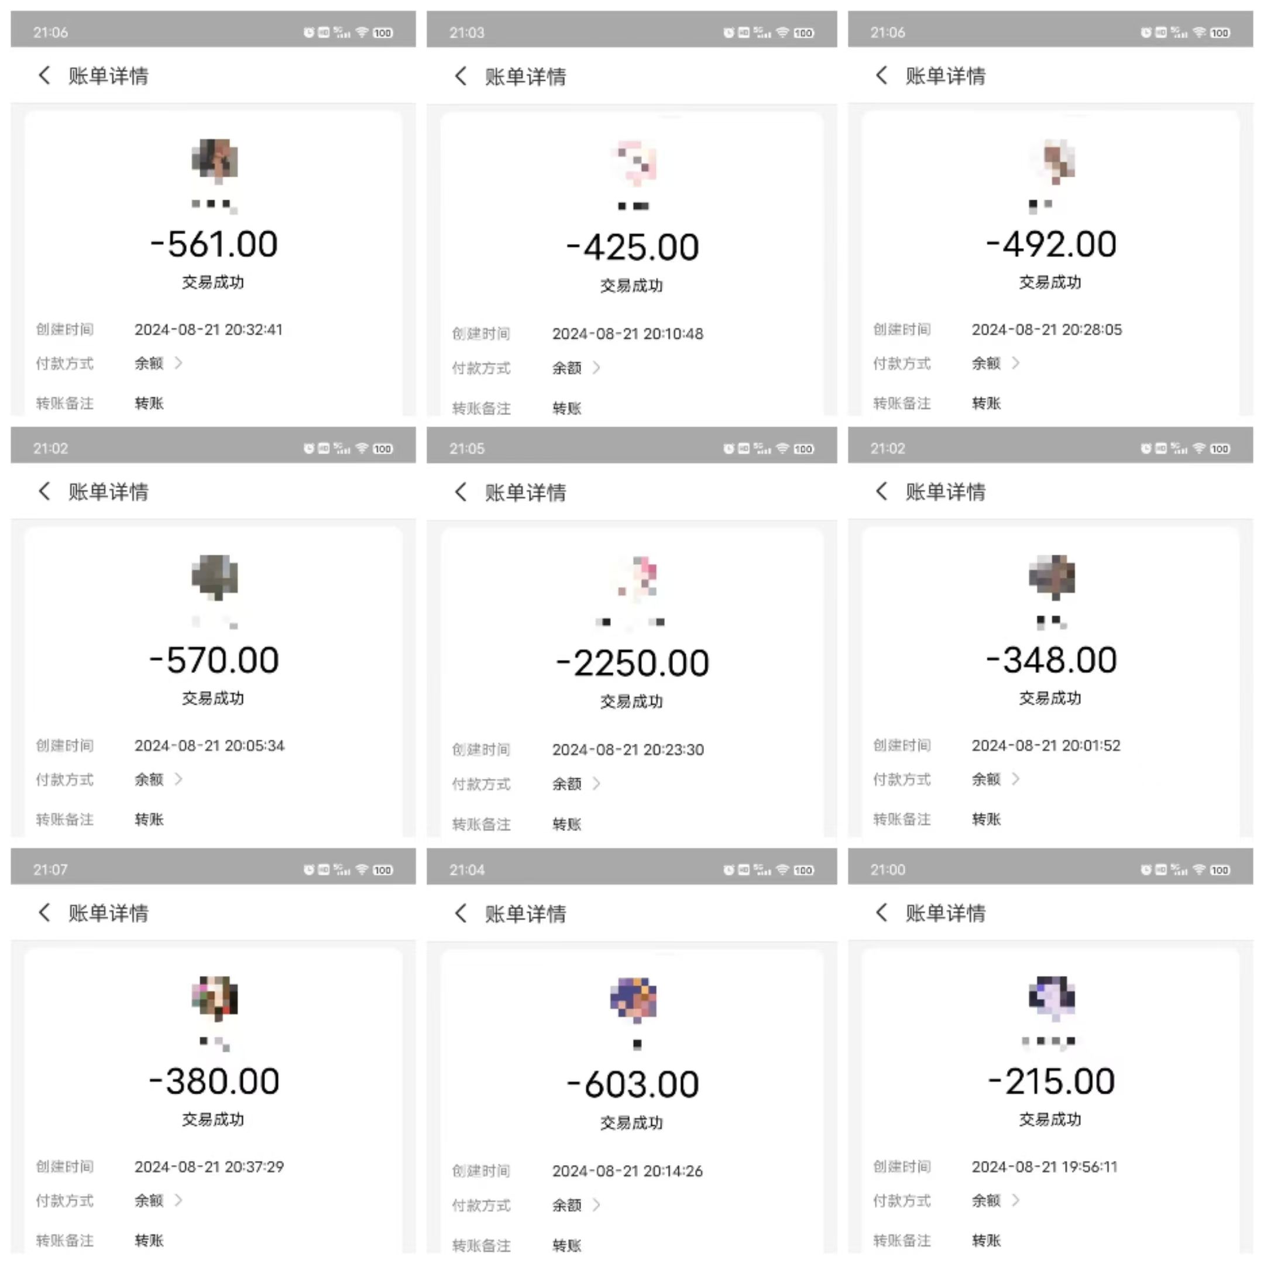
Task: Tap the -2250.00 transaction amount
Action: tap(632, 663)
